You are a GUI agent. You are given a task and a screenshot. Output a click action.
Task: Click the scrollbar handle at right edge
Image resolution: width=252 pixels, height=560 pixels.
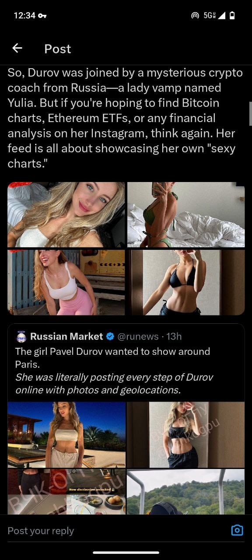coord(250,114)
